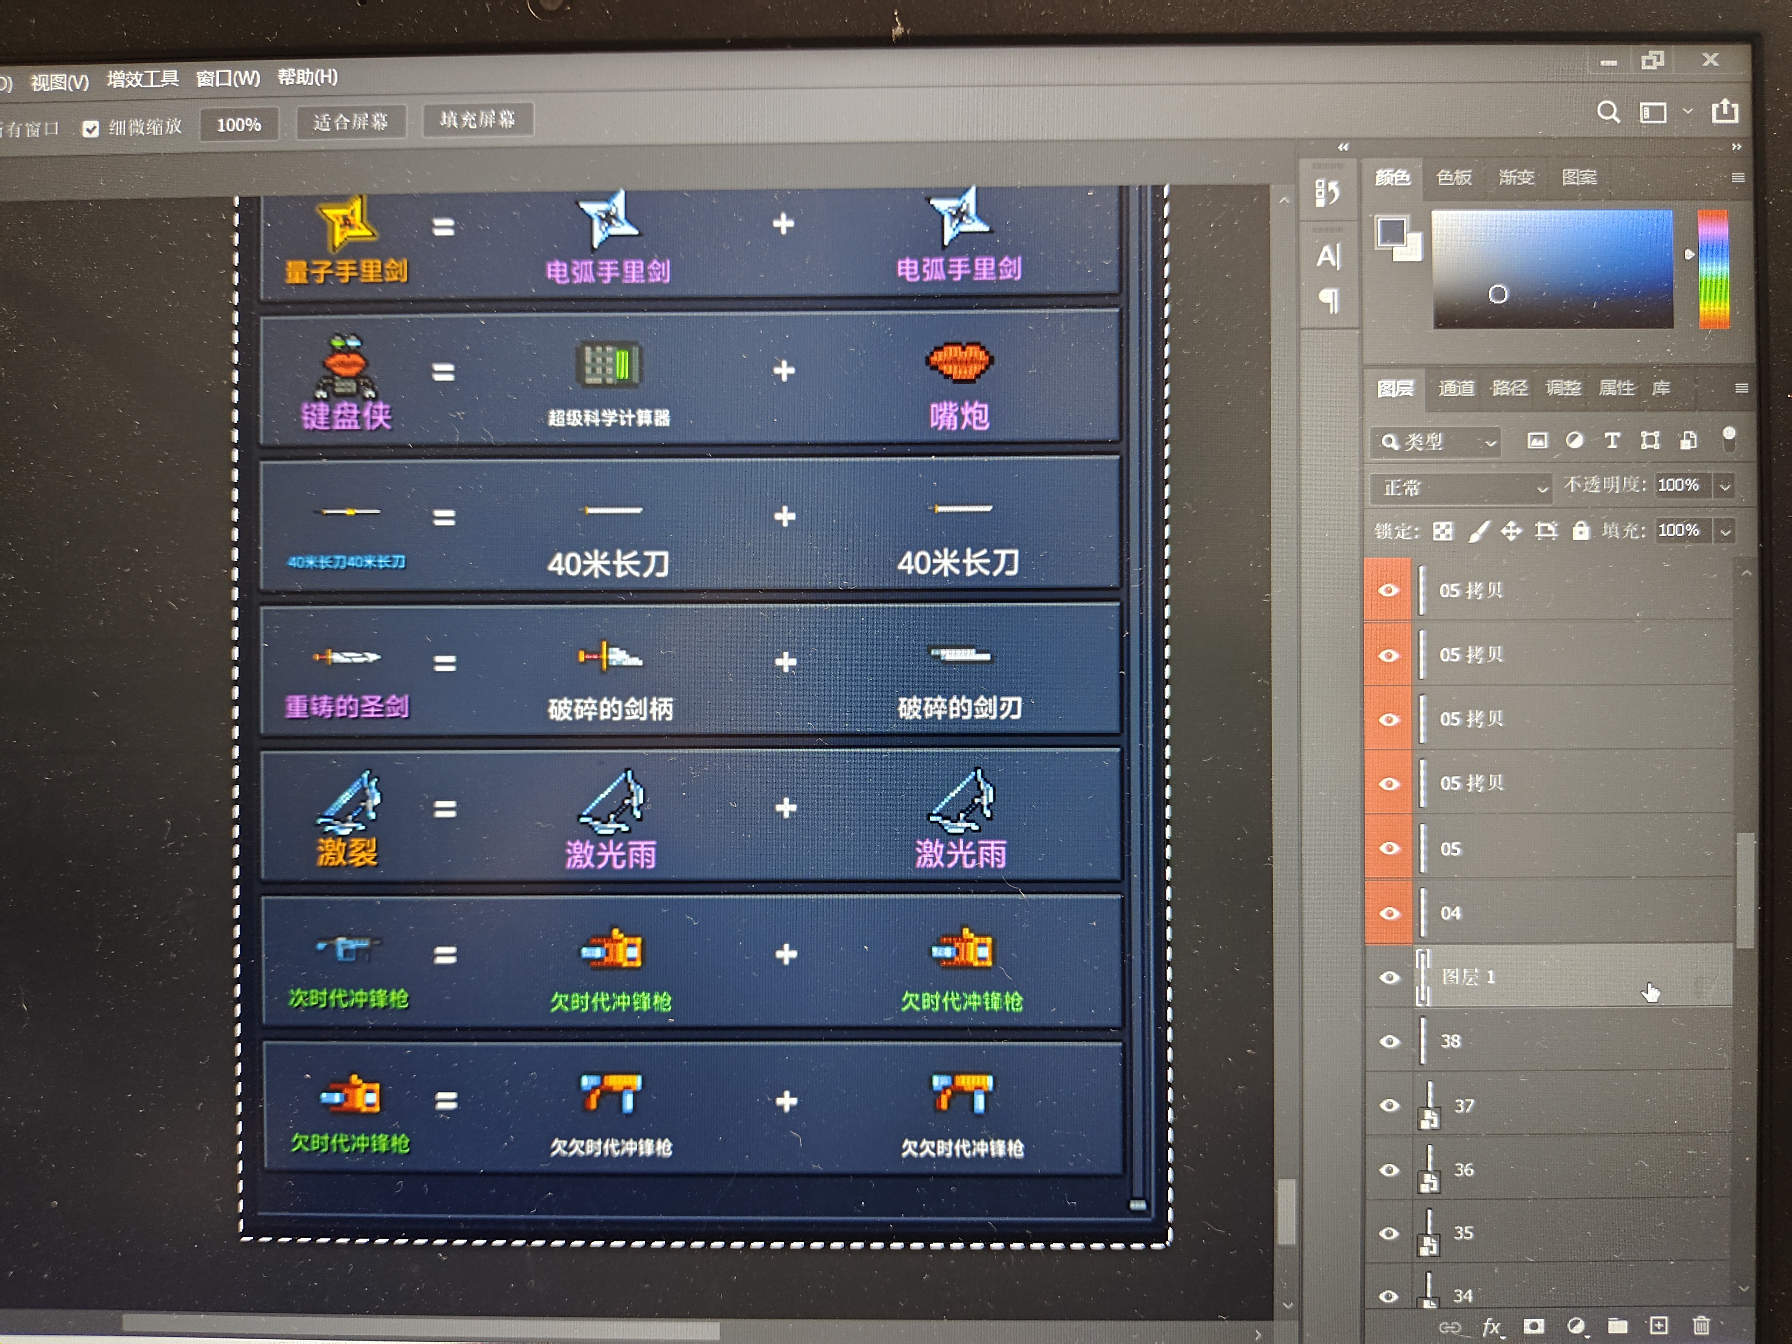Image resolution: width=1792 pixels, height=1344 pixels.
Task: Open the Character panel icon
Action: point(1329,256)
